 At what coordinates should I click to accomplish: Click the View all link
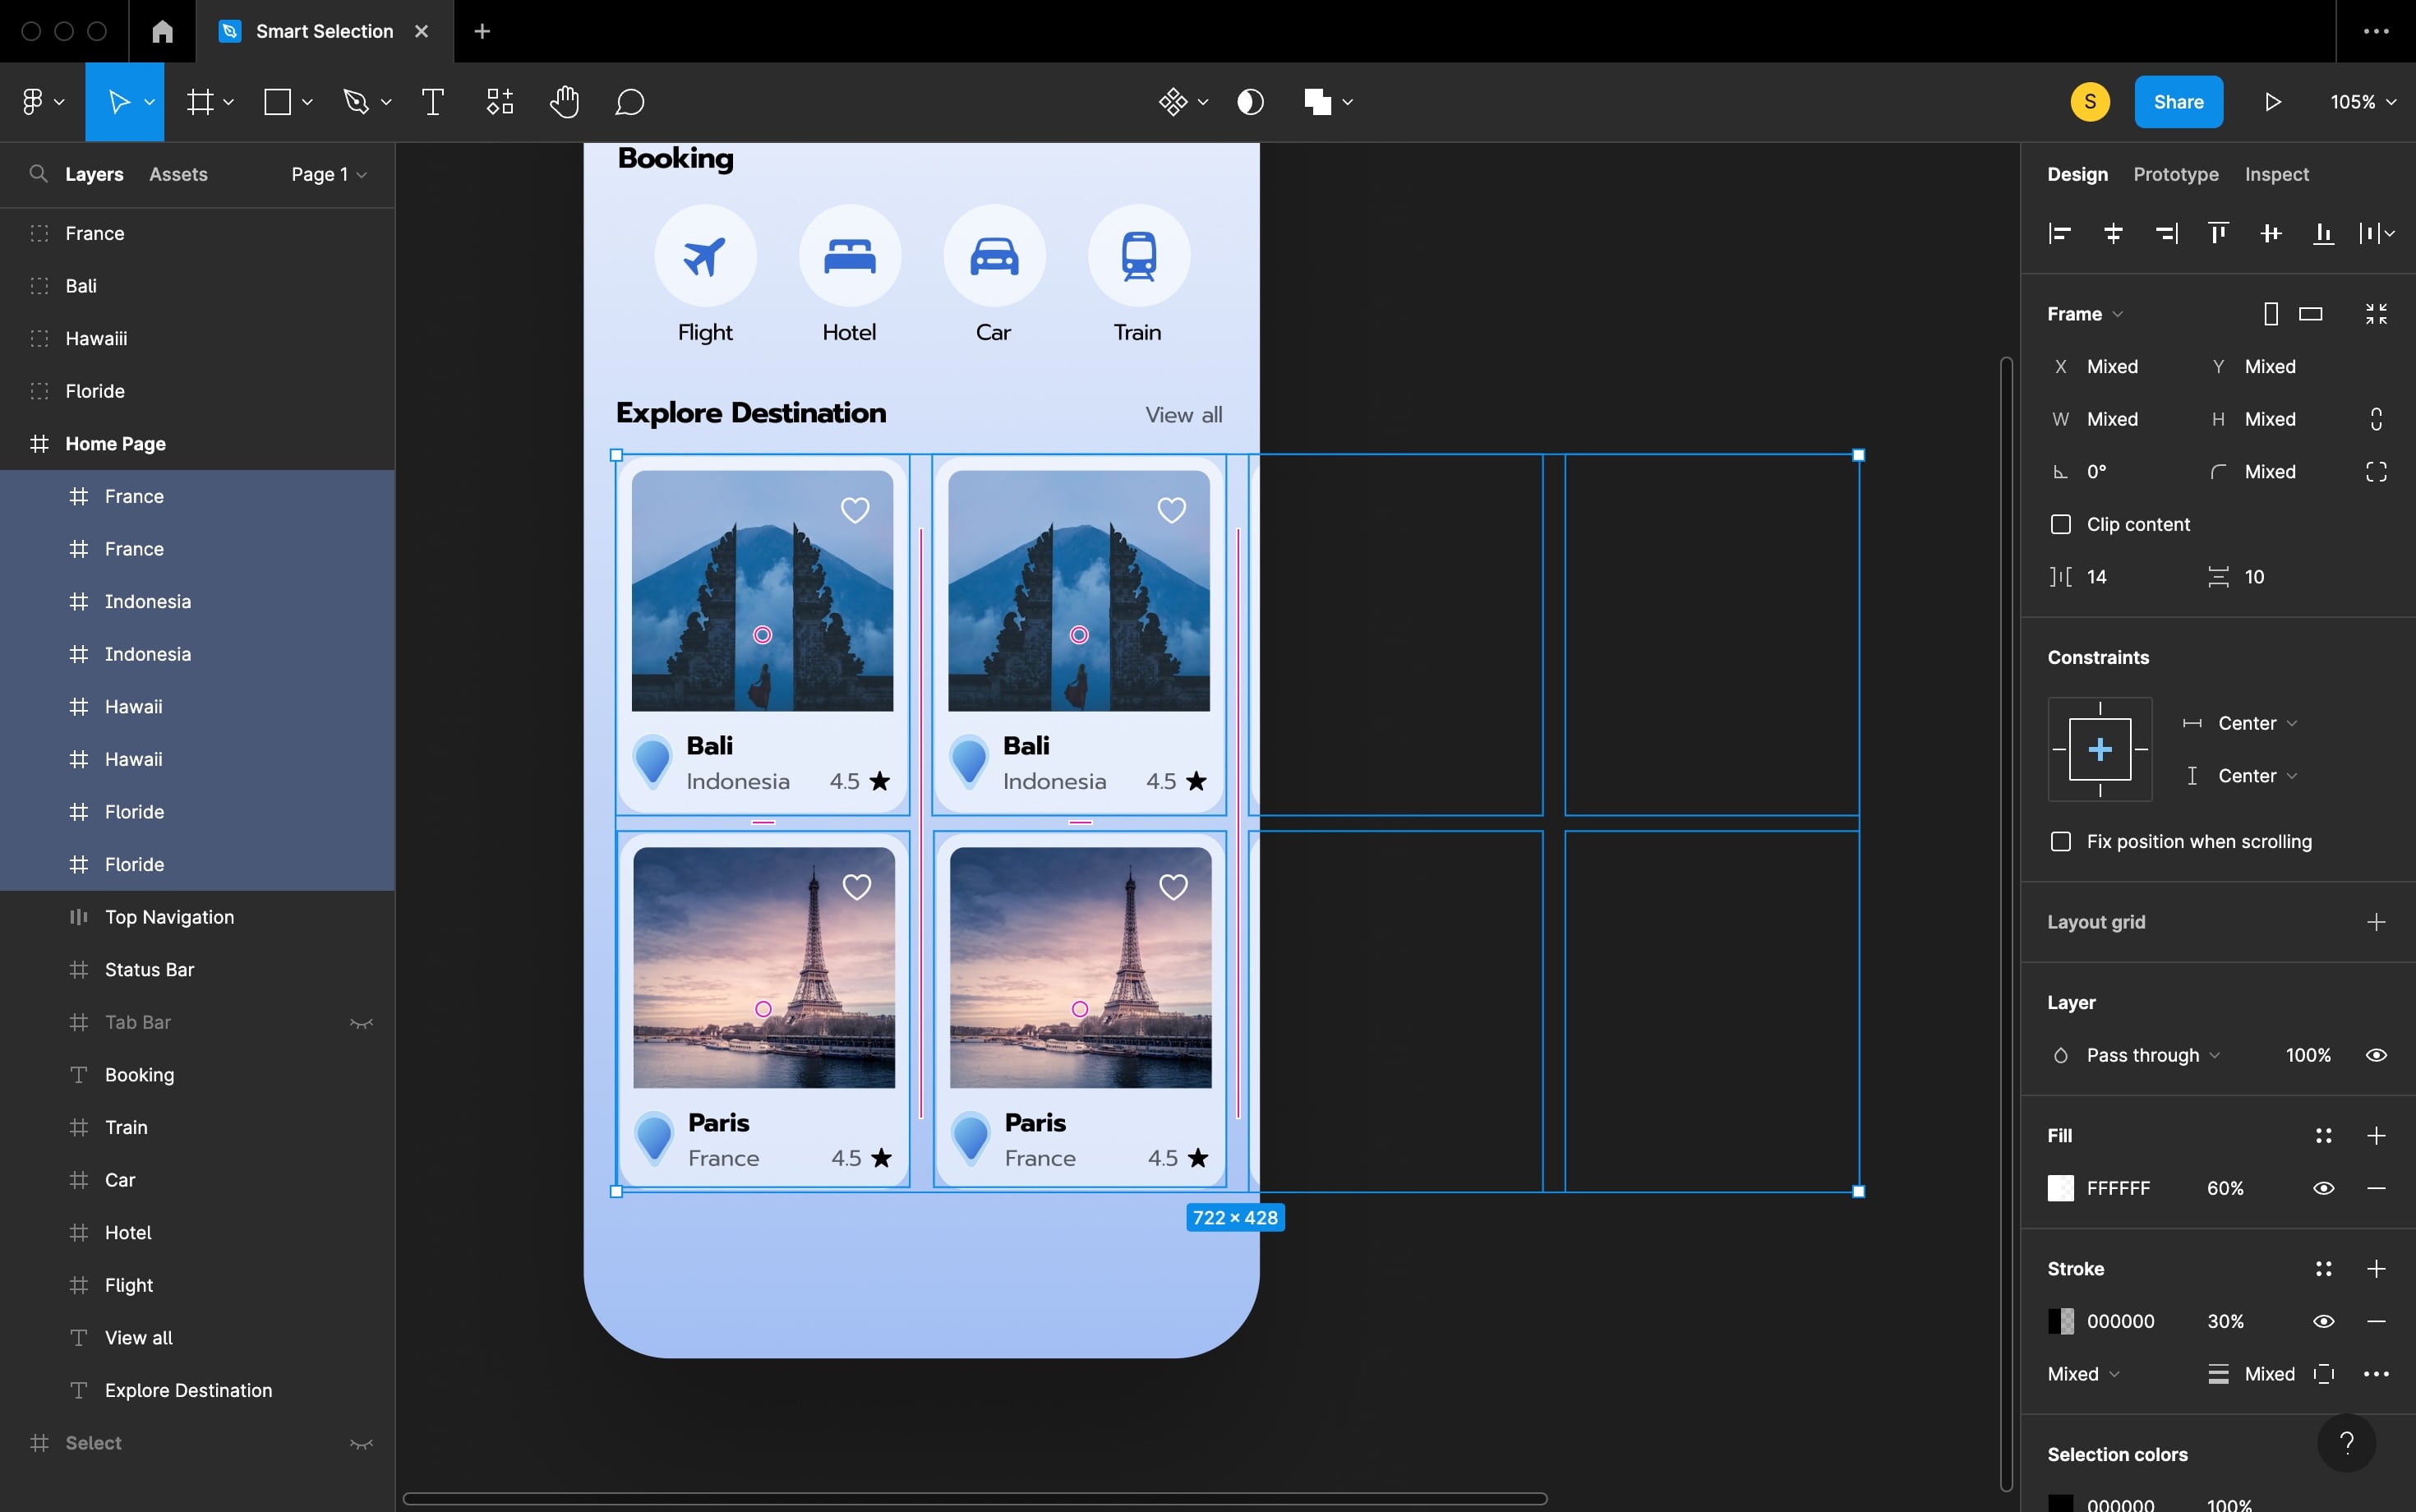(x=1181, y=415)
